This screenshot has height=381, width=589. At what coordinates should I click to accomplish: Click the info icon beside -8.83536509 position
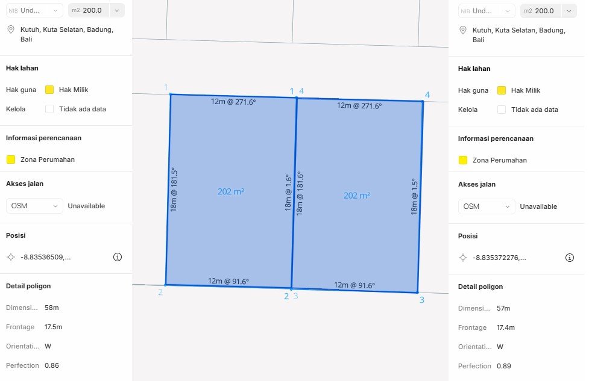(x=118, y=257)
